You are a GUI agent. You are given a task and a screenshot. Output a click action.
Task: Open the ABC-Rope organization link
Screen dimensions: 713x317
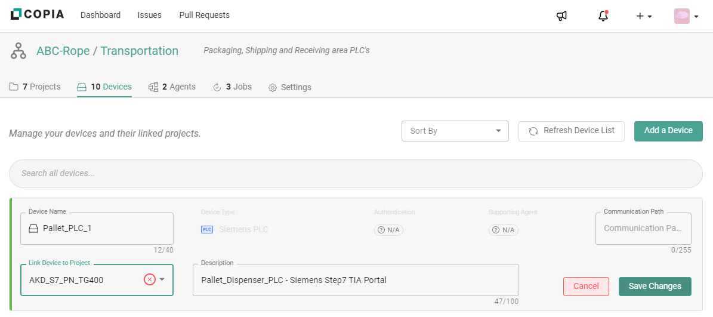click(x=63, y=51)
